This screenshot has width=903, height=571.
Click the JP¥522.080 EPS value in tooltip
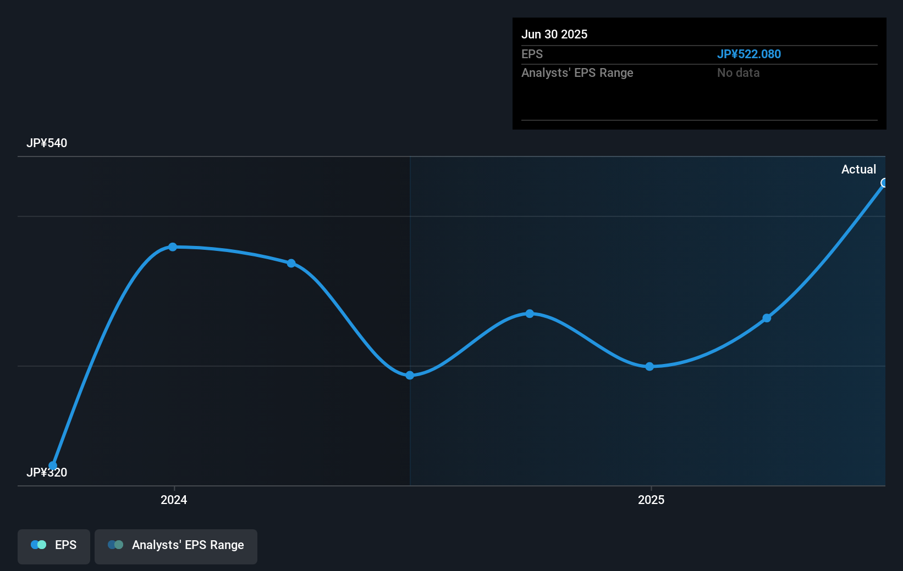[x=749, y=54]
